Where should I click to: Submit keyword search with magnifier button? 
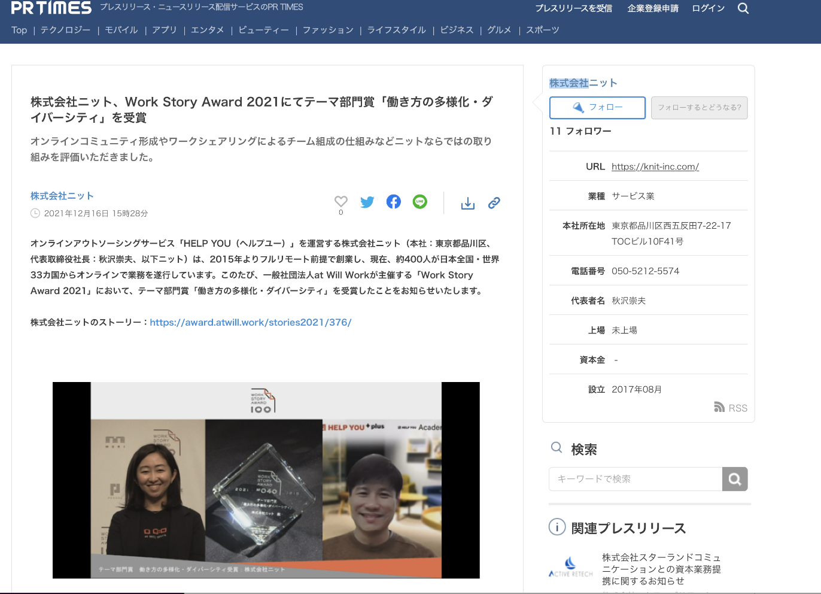(735, 479)
